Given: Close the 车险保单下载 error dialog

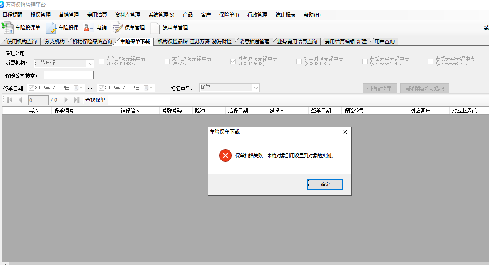Looking at the screenshot, I should [x=345, y=132].
